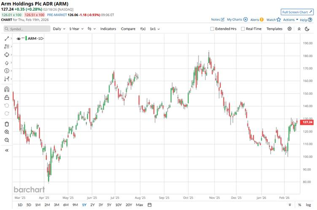
Task: Open the chart type dropdown
Action: [91, 29]
